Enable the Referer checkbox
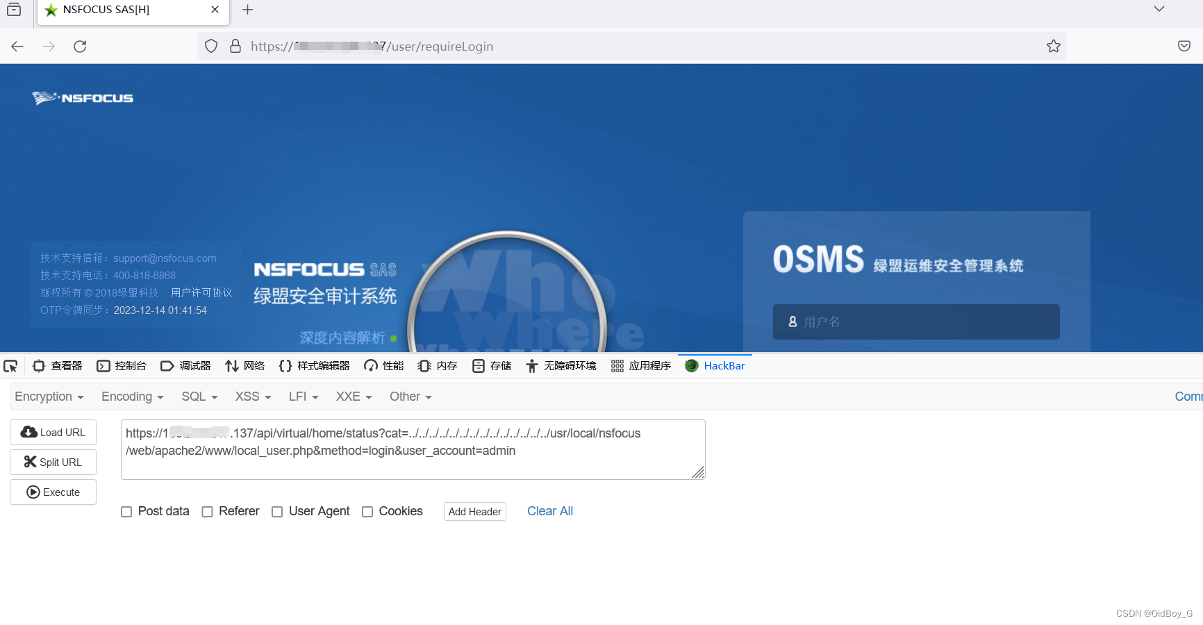This screenshot has height=625, width=1203. (207, 512)
